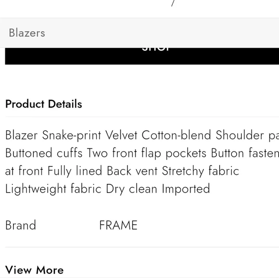The height and width of the screenshot is (278, 279).
Task: Click the Two front flap pockets text
Action: pyautogui.click(x=147, y=153)
